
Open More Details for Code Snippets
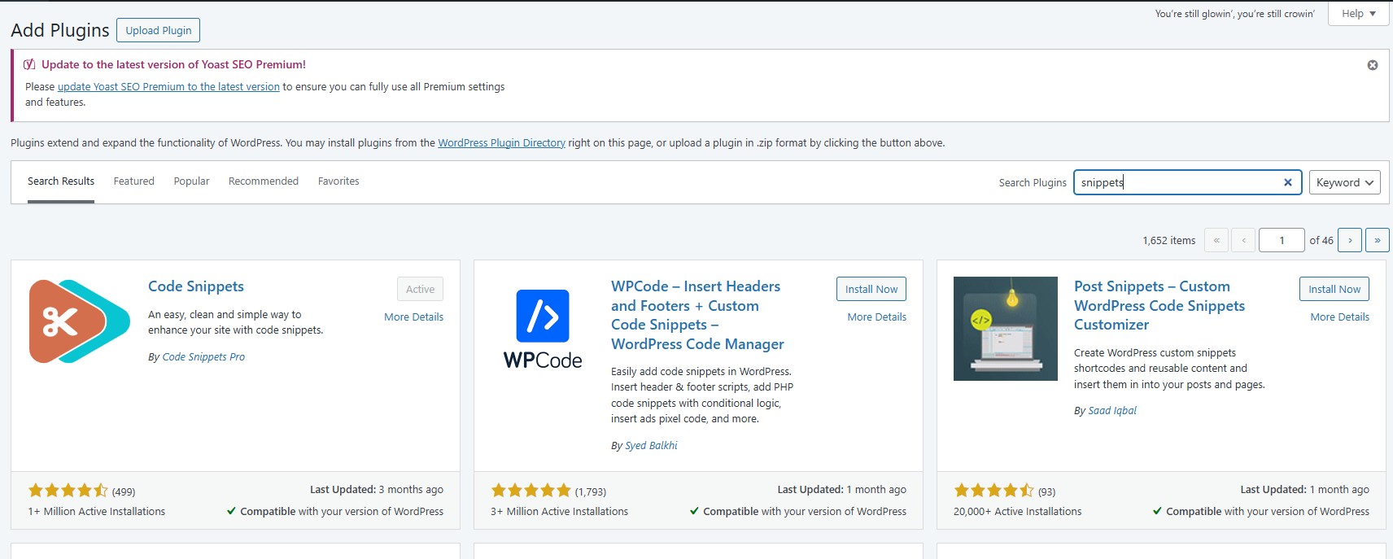pos(413,317)
